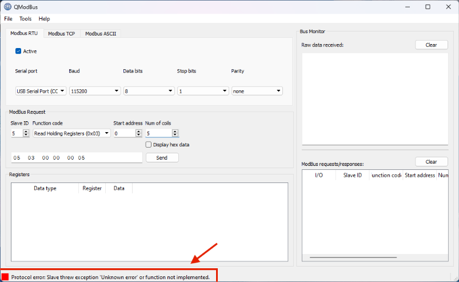Screen dimensions: 459x282
Task: Maximize the QModBus window
Action: coord(428,7)
